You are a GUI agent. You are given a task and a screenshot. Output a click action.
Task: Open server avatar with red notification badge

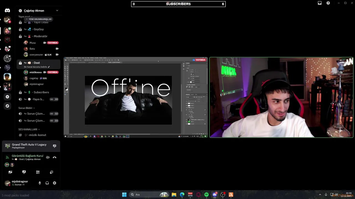point(7,20)
